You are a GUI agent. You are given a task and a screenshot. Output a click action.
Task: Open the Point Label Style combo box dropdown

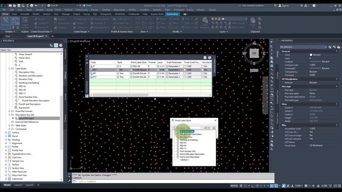pyautogui.click(x=201, y=128)
